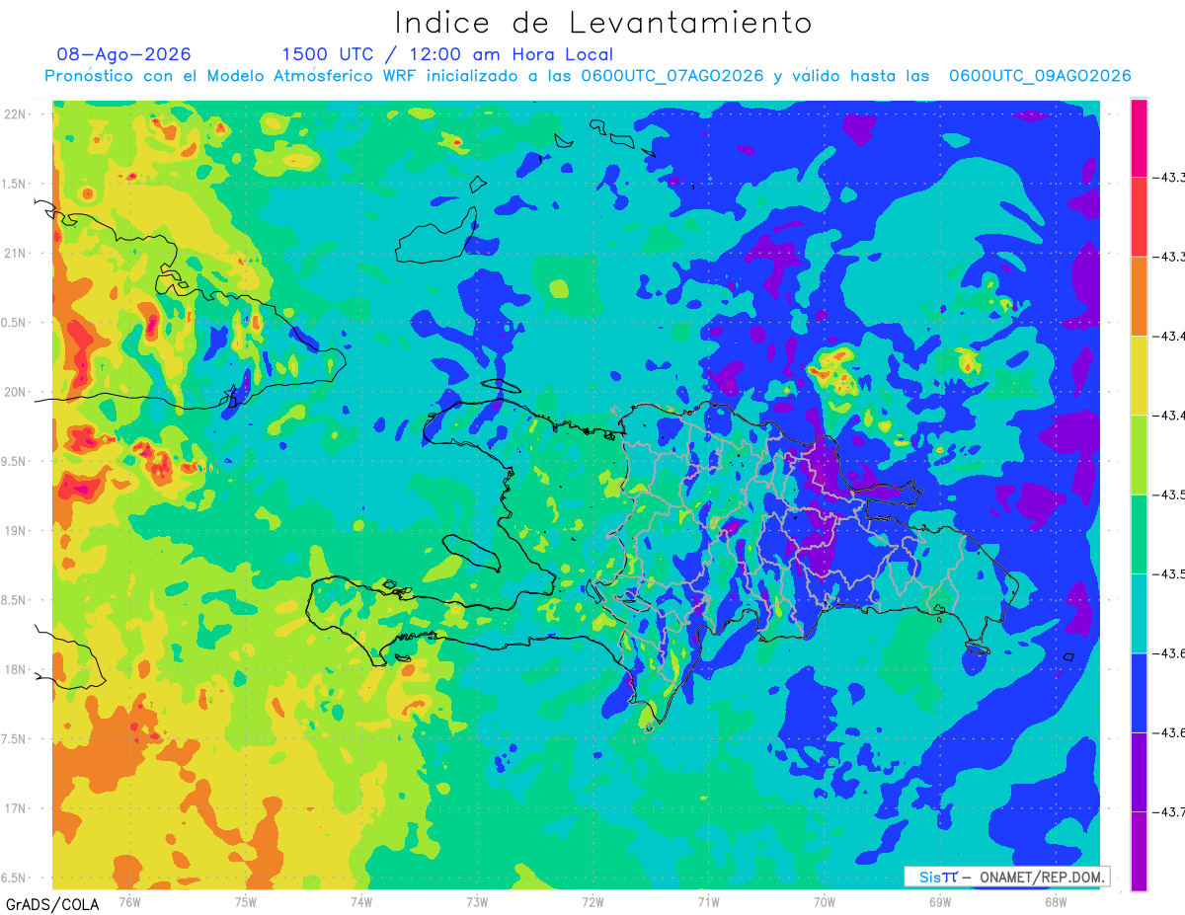Screen dimensions: 1185x915
Task: Click the 'Indice de Levantamiento' title
Action: pos(603,22)
